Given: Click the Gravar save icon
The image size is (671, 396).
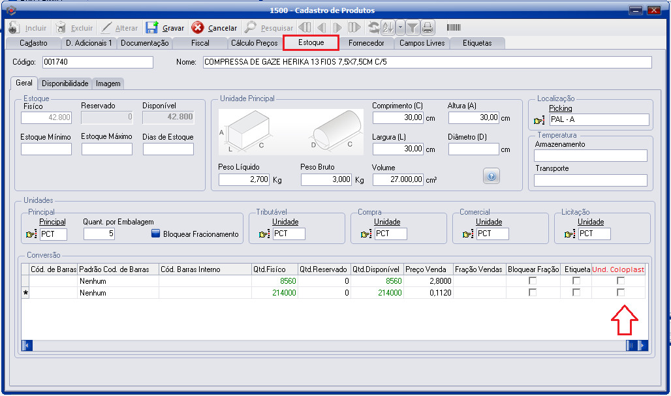Looking at the screenshot, I should tap(151, 28).
